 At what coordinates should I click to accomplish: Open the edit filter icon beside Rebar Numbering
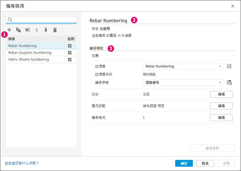[229, 66]
